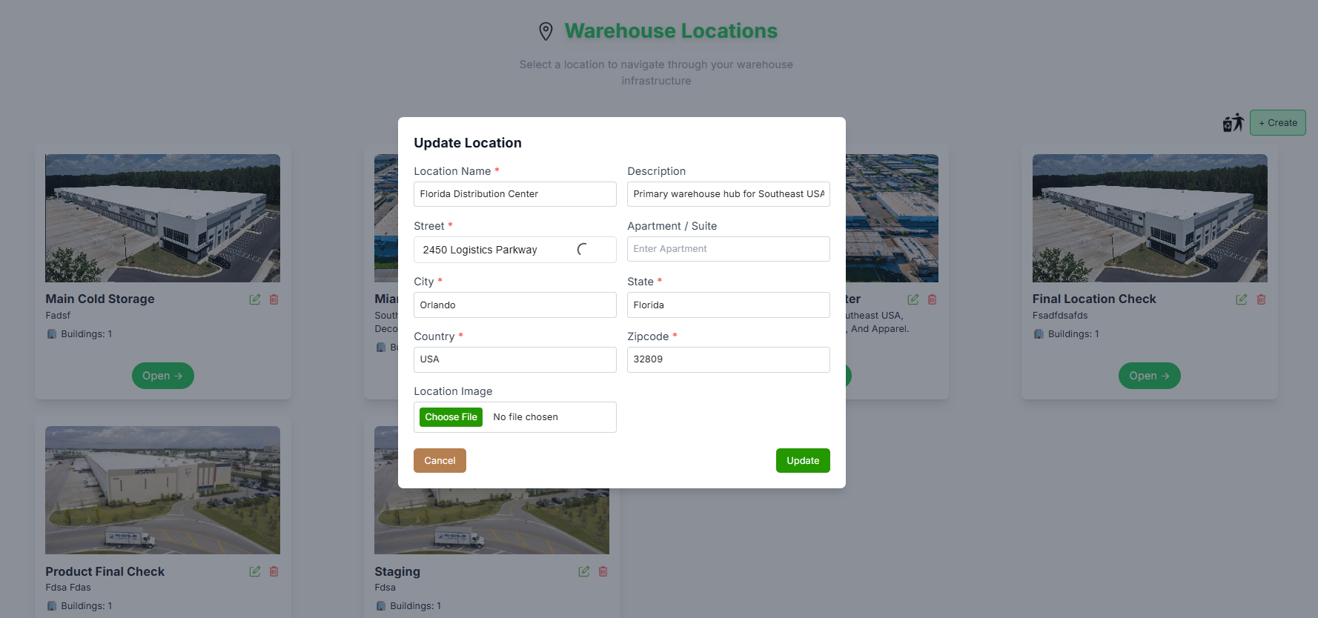Click the Product Final Check title text

105,571
